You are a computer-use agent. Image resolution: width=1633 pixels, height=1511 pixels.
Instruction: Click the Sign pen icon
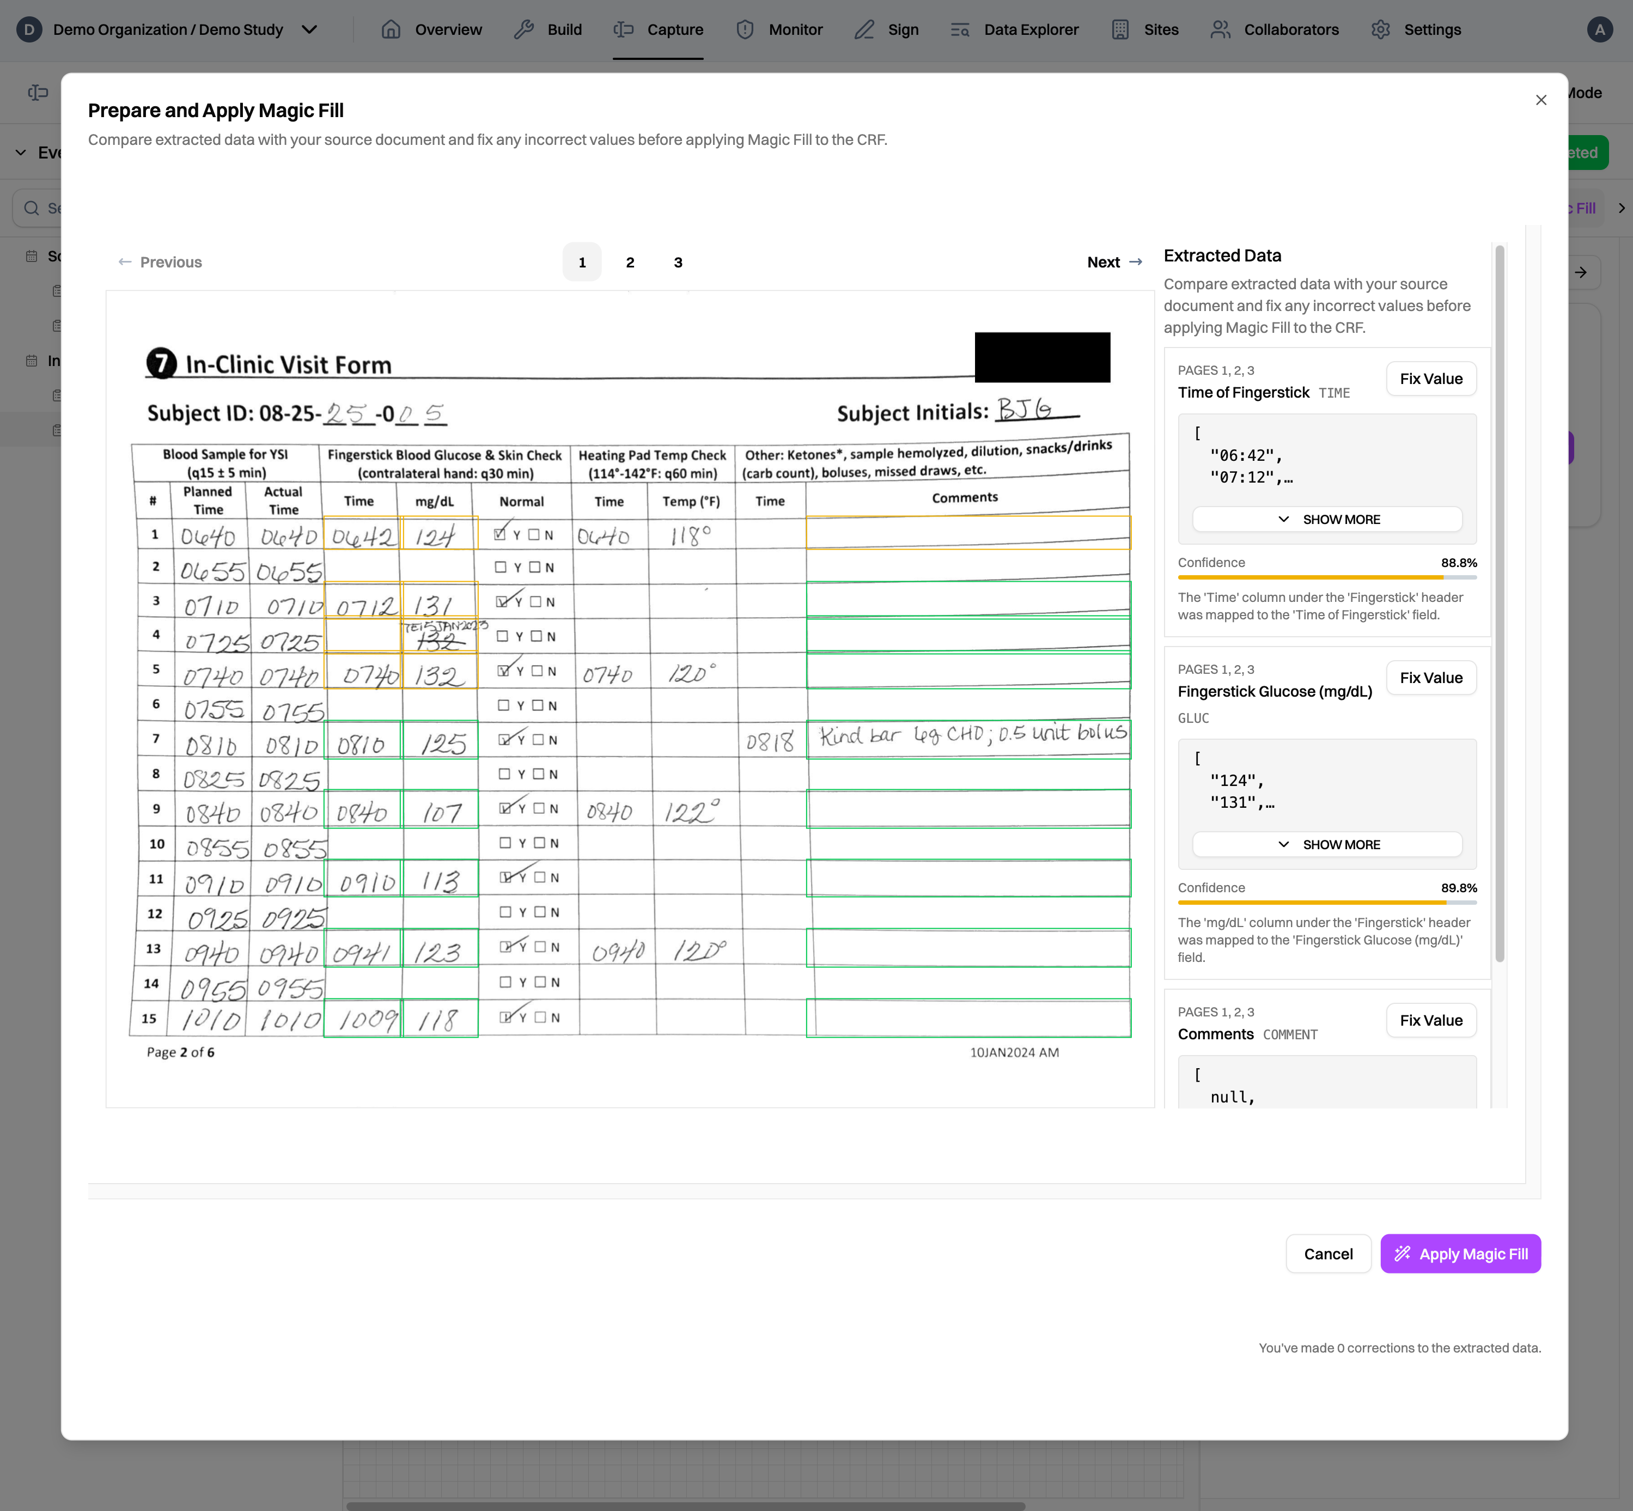(x=863, y=29)
